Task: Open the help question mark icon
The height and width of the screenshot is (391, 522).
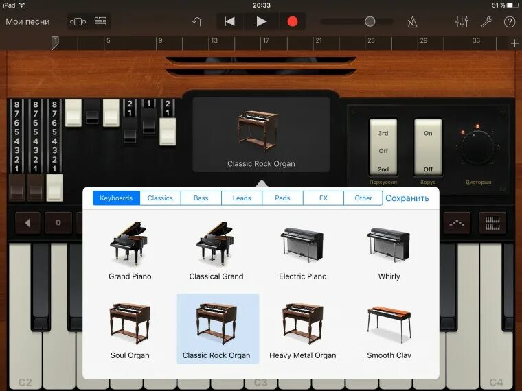Action: [510, 22]
